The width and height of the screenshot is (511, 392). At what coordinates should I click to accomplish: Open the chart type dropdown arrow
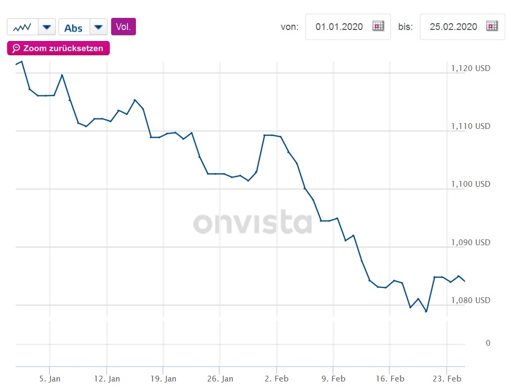[47, 27]
